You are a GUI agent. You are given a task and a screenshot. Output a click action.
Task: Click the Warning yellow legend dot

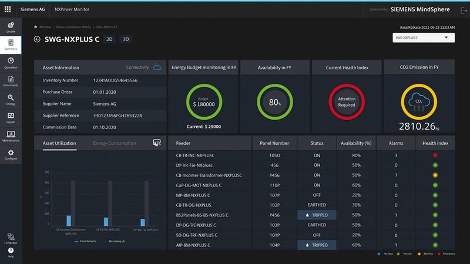tap(419, 254)
